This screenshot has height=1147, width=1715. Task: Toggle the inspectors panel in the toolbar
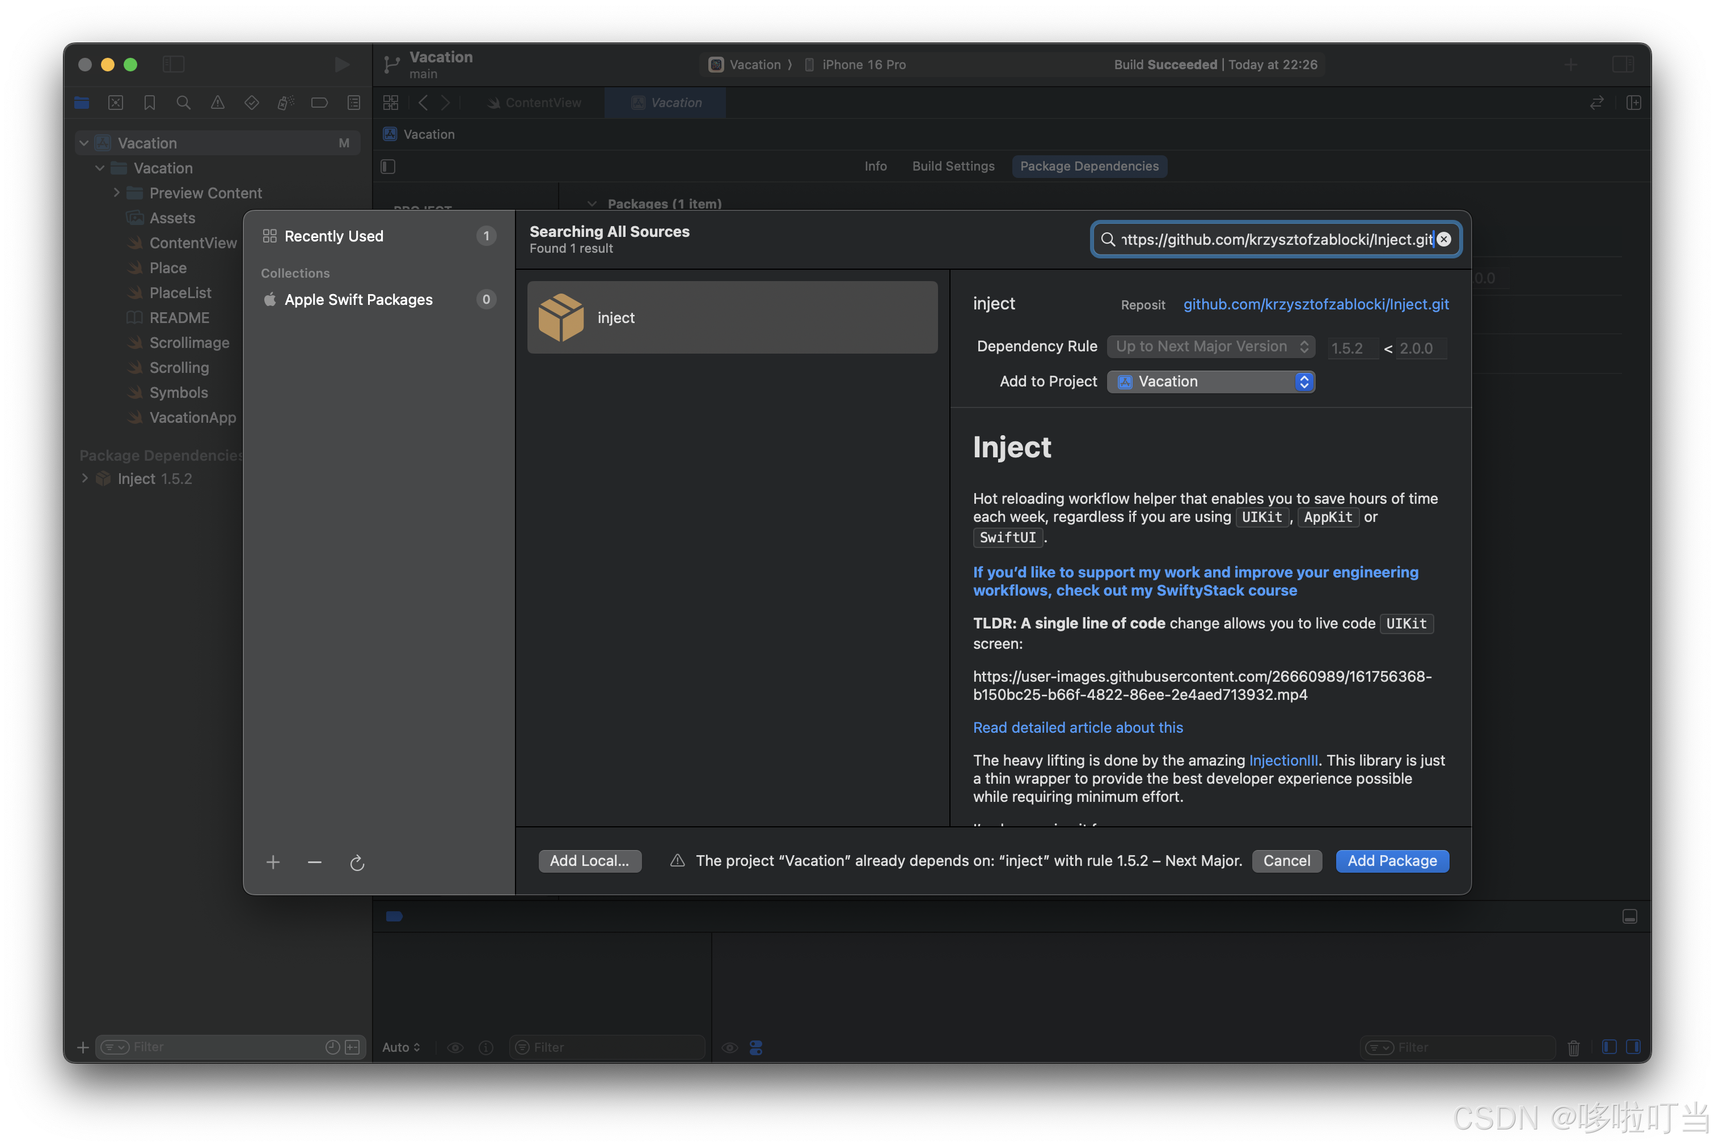pyautogui.click(x=1623, y=65)
